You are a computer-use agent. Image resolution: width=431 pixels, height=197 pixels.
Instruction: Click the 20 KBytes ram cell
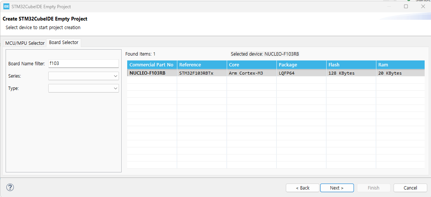pyautogui.click(x=400, y=73)
